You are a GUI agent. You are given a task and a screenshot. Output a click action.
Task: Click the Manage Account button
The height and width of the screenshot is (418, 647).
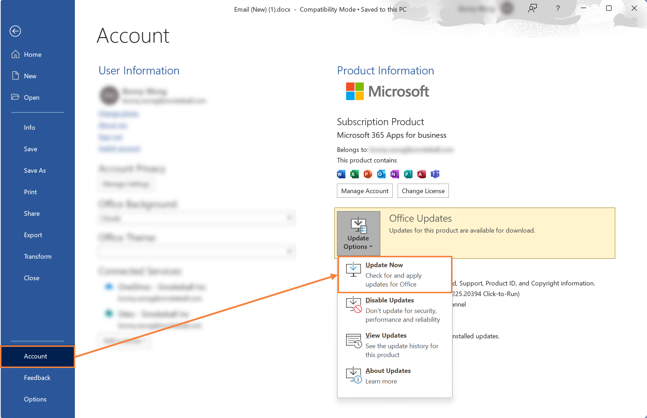tap(365, 191)
